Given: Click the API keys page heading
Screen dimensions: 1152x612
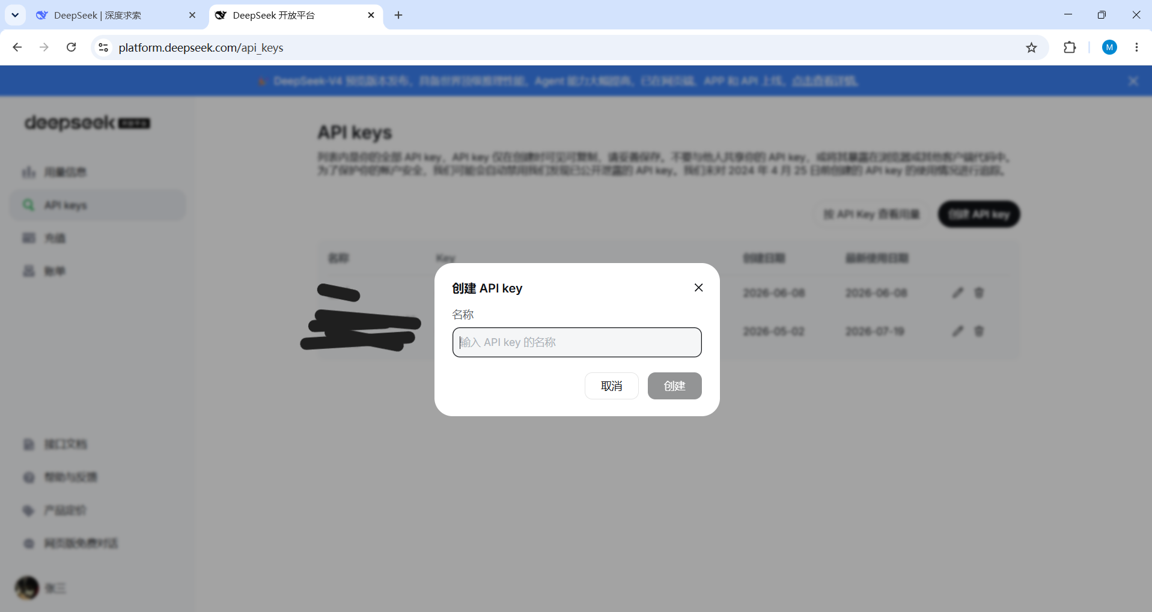Looking at the screenshot, I should tap(355, 132).
